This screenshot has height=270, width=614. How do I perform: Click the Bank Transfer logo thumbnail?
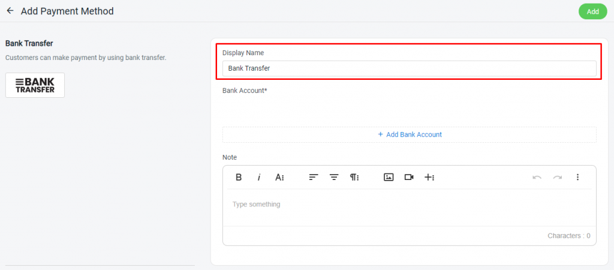tap(35, 85)
